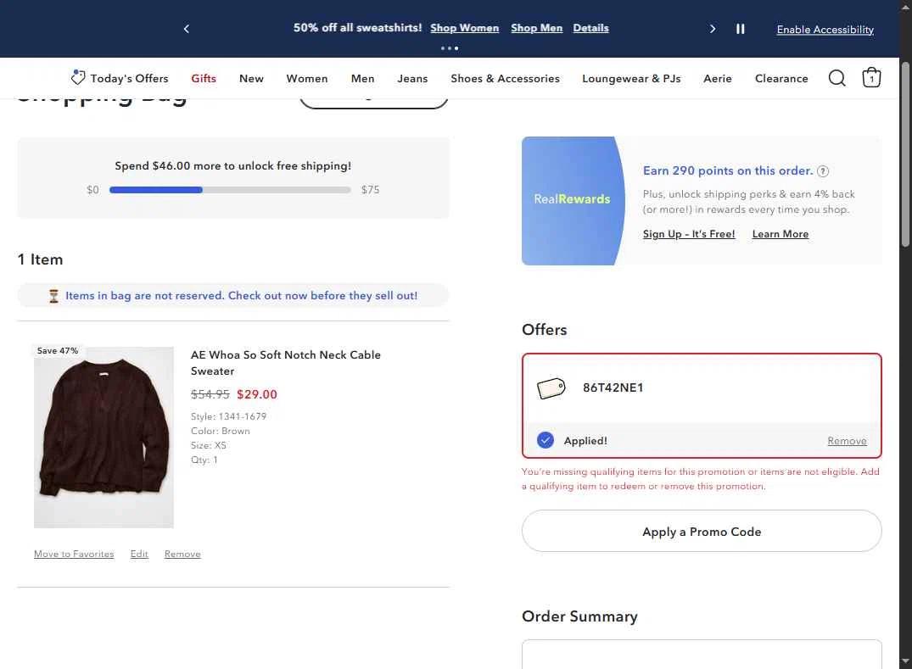Open the Gifts menu
Screen dimensions: 912x669
[204, 79]
